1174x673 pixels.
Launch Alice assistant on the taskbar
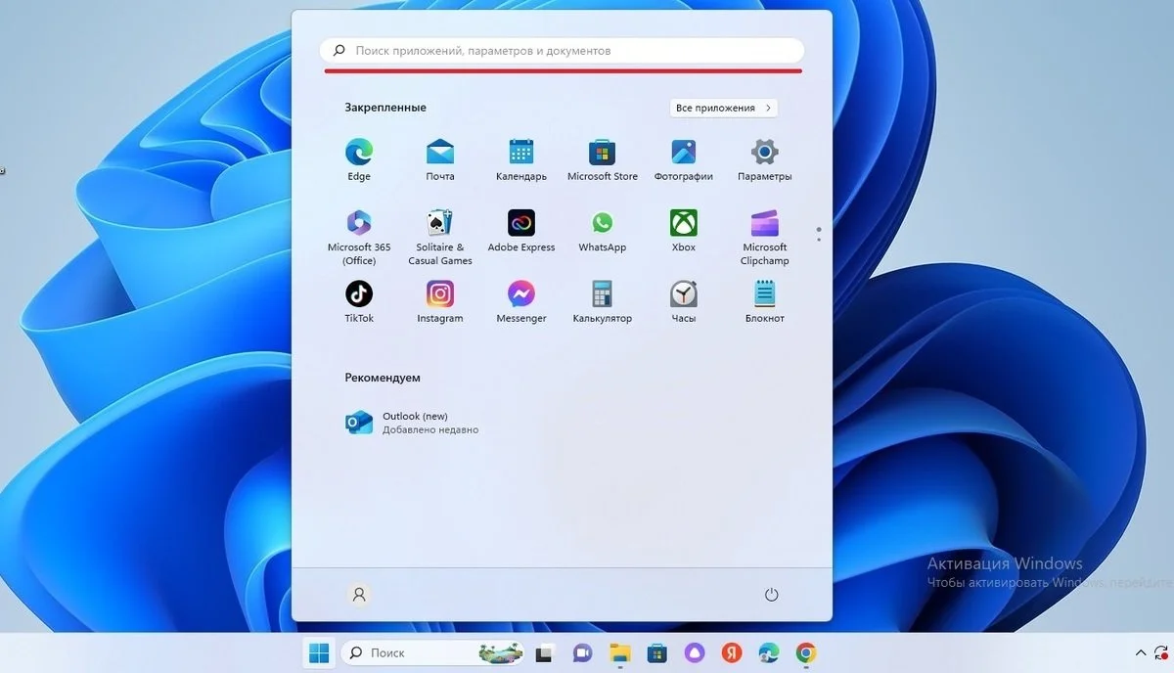[695, 652]
